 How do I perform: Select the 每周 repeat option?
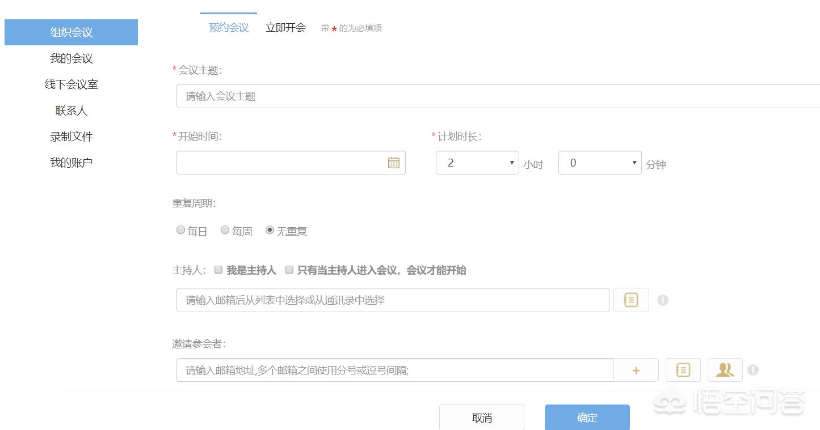[225, 230]
